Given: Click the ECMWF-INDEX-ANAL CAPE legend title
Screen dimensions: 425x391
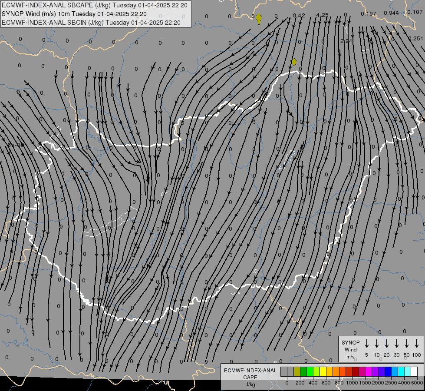Looking at the screenshot, I should (250, 374).
